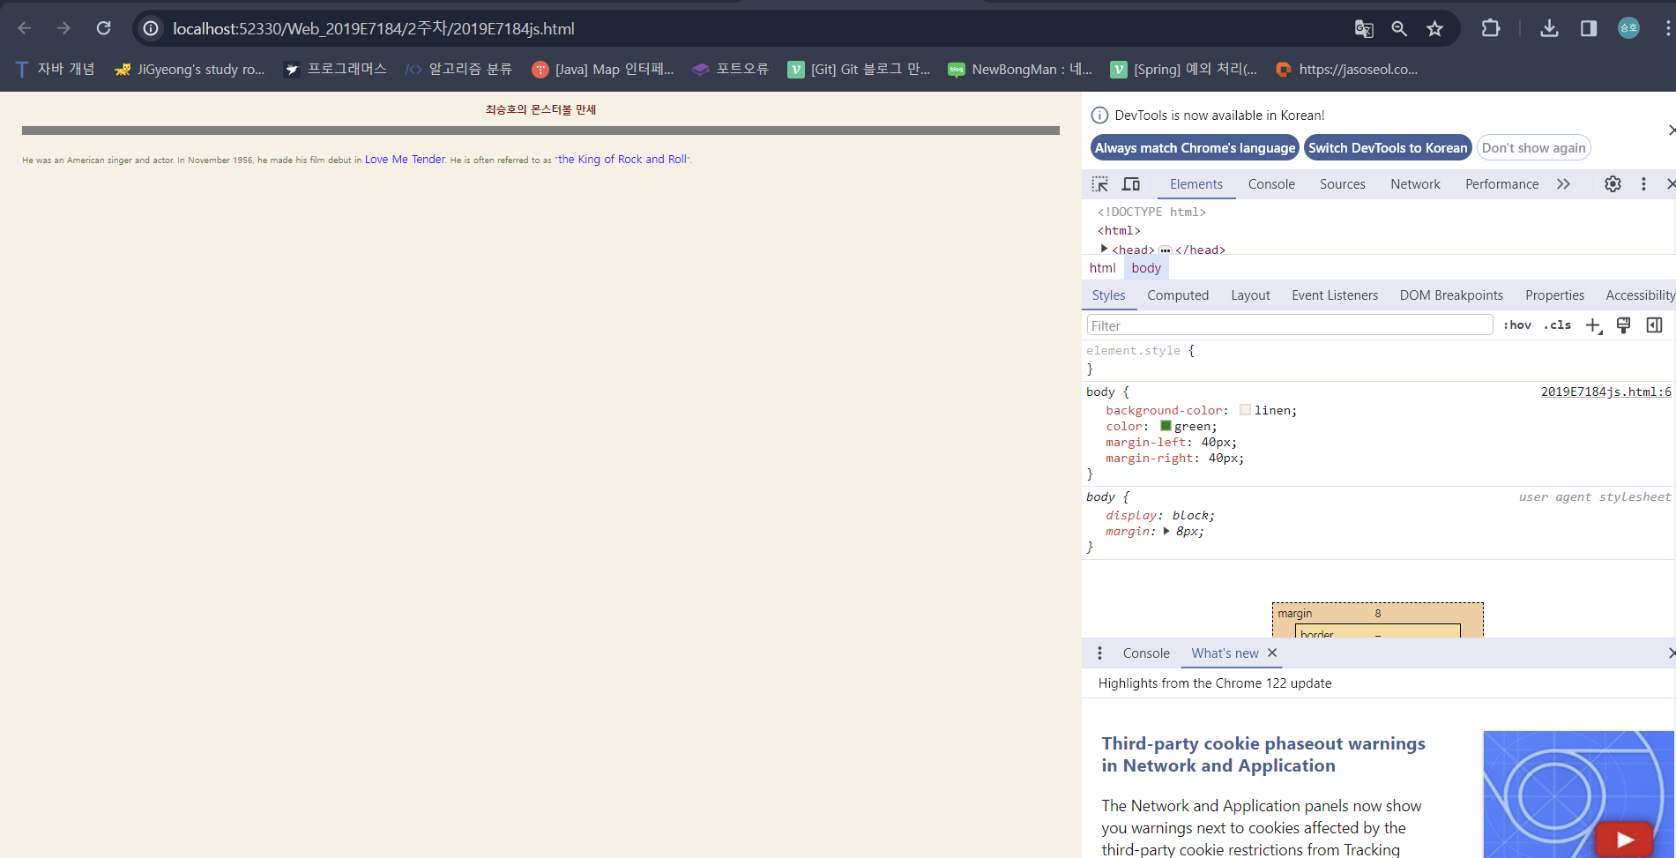
Task: Select the html tag in the DOM tree
Action: pyautogui.click(x=1119, y=231)
